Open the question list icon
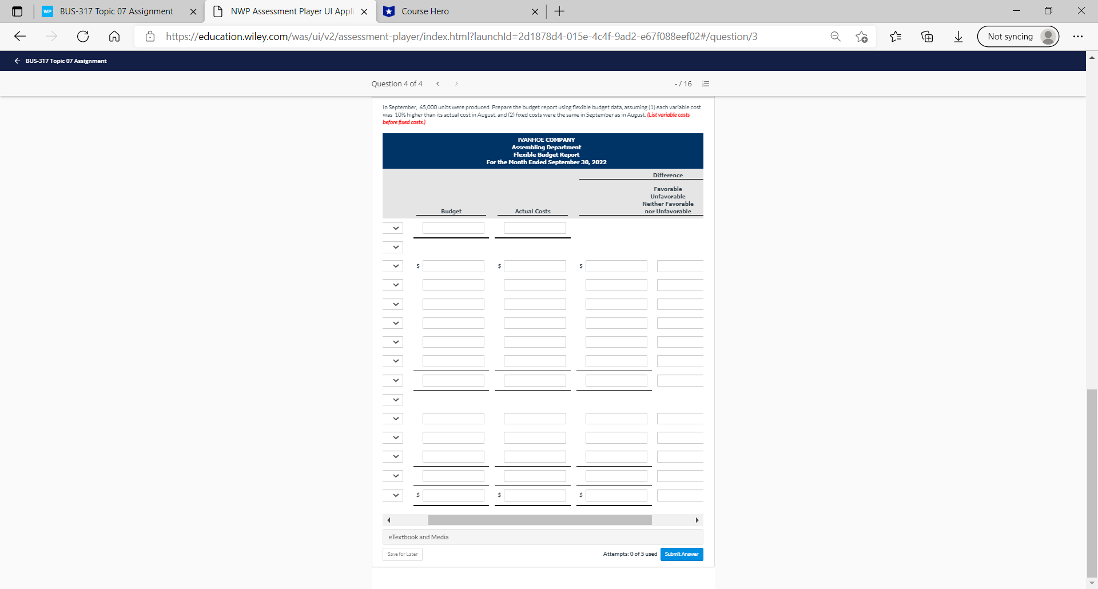The height and width of the screenshot is (589, 1098). 705,83
